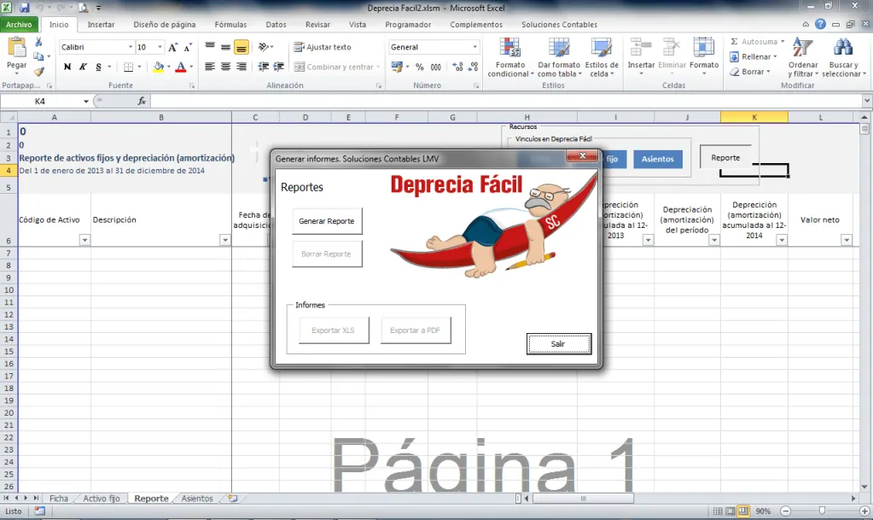Toggle italic formatting (K)
Viewport: 873px width, 520px height.
point(83,67)
